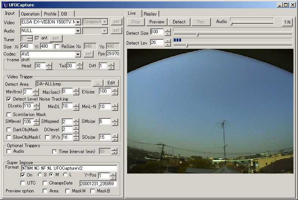The width and height of the screenshot is (298, 200).
Task: Select the Input tab
Action: pos(10,13)
